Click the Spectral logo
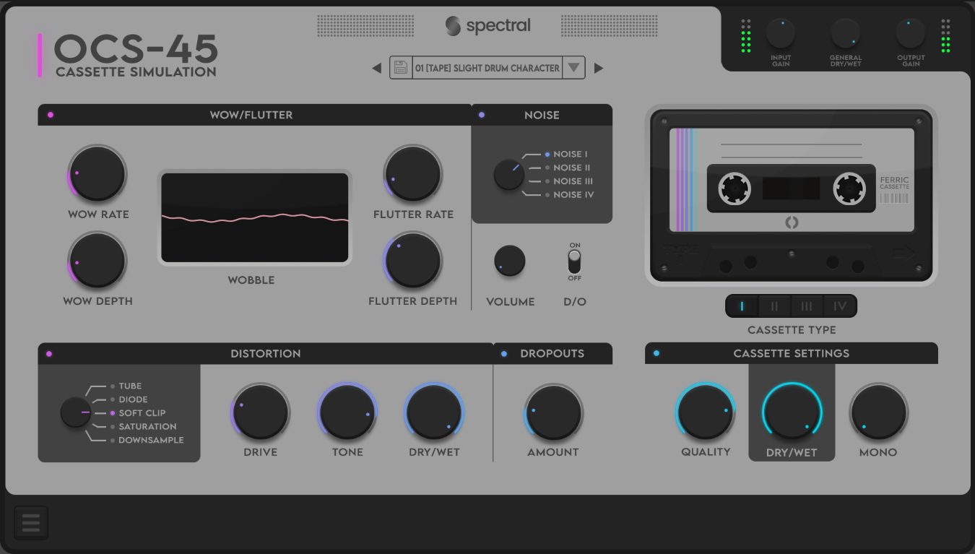Image resolution: width=975 pixels, height=554 pixels. tap(487, 26)
